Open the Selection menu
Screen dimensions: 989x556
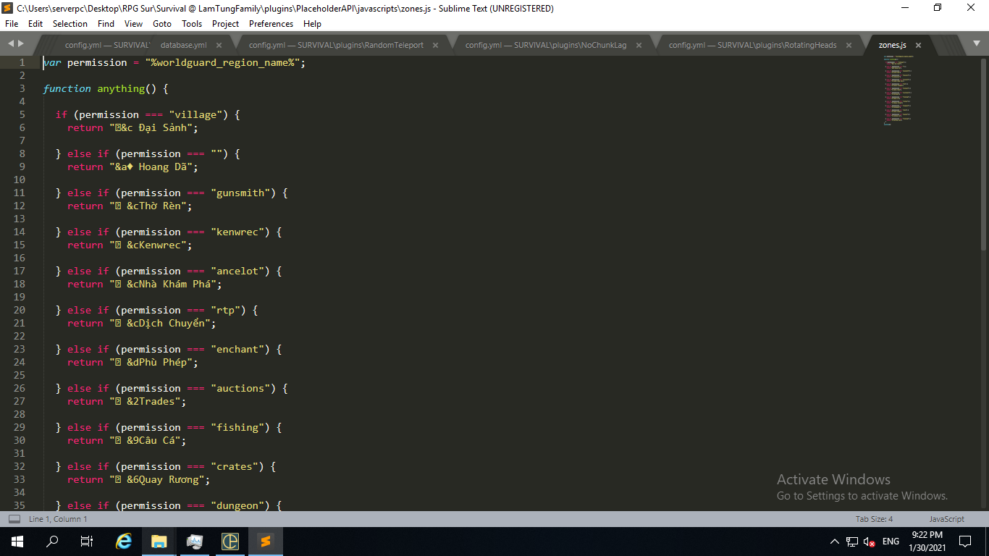(x=70, y=24)
